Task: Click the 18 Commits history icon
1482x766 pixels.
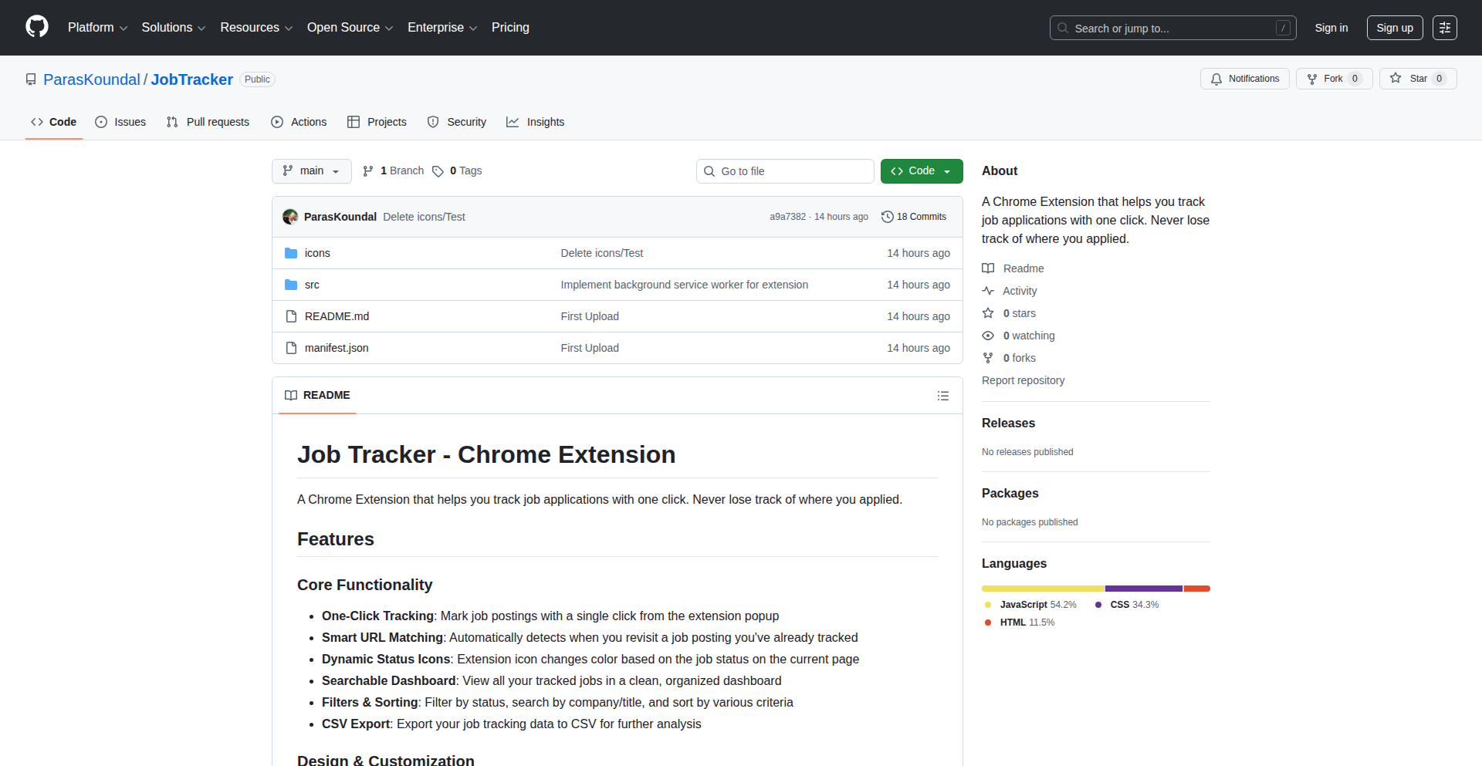Action: point(887,217)
